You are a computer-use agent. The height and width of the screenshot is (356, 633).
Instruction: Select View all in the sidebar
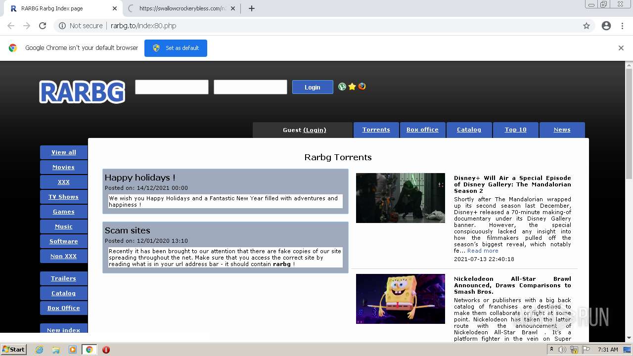click(x=64, y=152)
